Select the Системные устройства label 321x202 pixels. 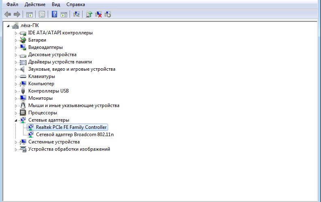(54, 142)
